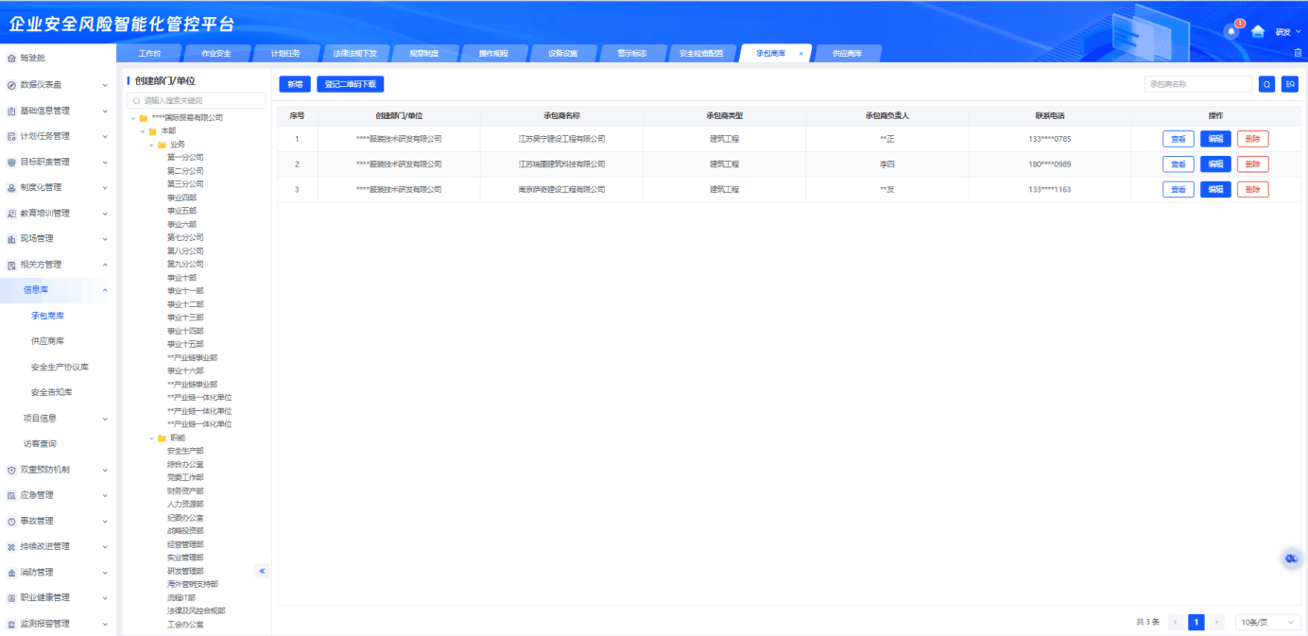Image resolution: width=1308 pixels, height=636 pixels.
Task: Select 第一分公司 in the department tree
Action: [185, 158]
